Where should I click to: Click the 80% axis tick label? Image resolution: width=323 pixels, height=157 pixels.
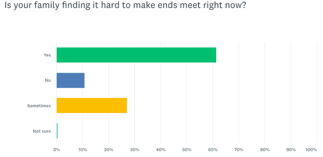tap(265, 150)
